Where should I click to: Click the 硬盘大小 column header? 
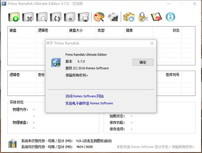point(76,30)
